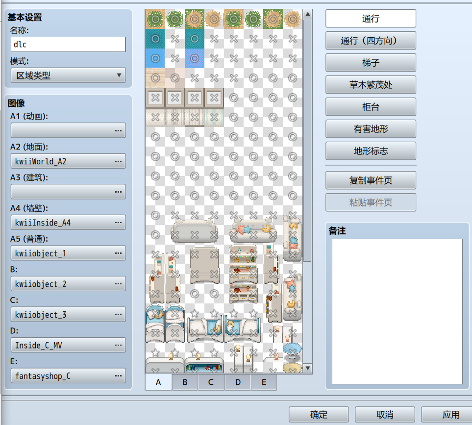Select moon cushion on the lower vertical sofa
Viewport: 472px width, 425px height.
[x=291, y=303]
